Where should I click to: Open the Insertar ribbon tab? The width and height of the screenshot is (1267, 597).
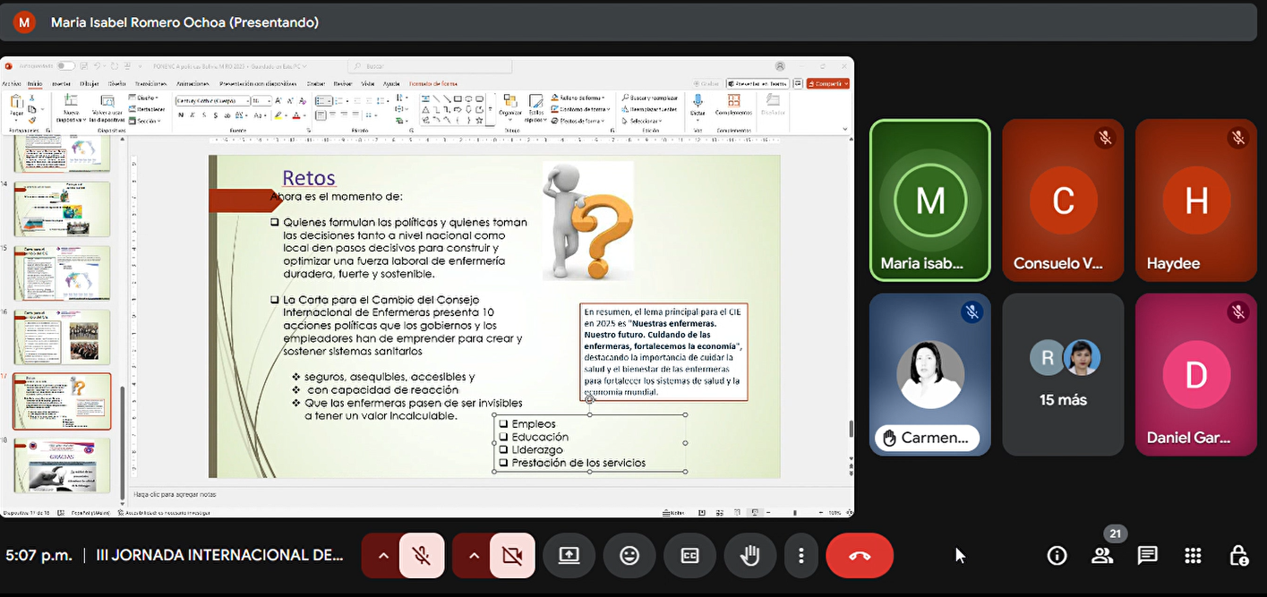tap(61, 83)
